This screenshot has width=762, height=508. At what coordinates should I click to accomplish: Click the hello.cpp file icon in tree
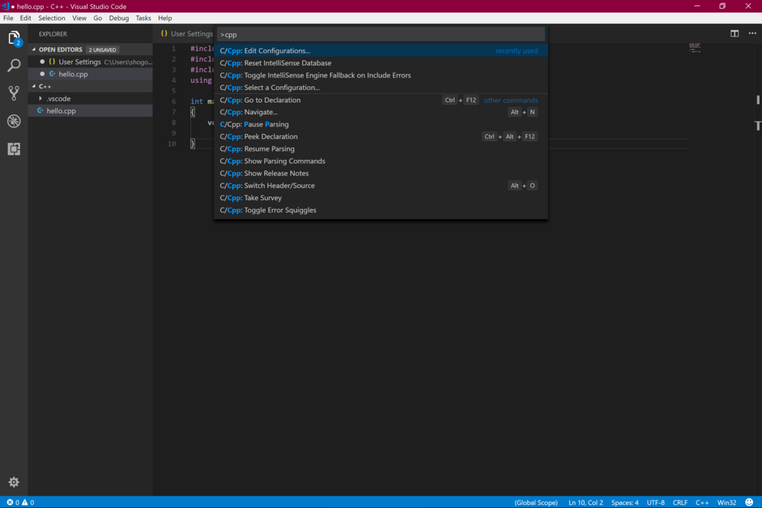coord(40,111)
